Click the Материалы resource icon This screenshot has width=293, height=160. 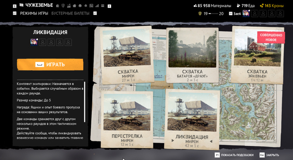pyautogui.click(x=195, y=6)
